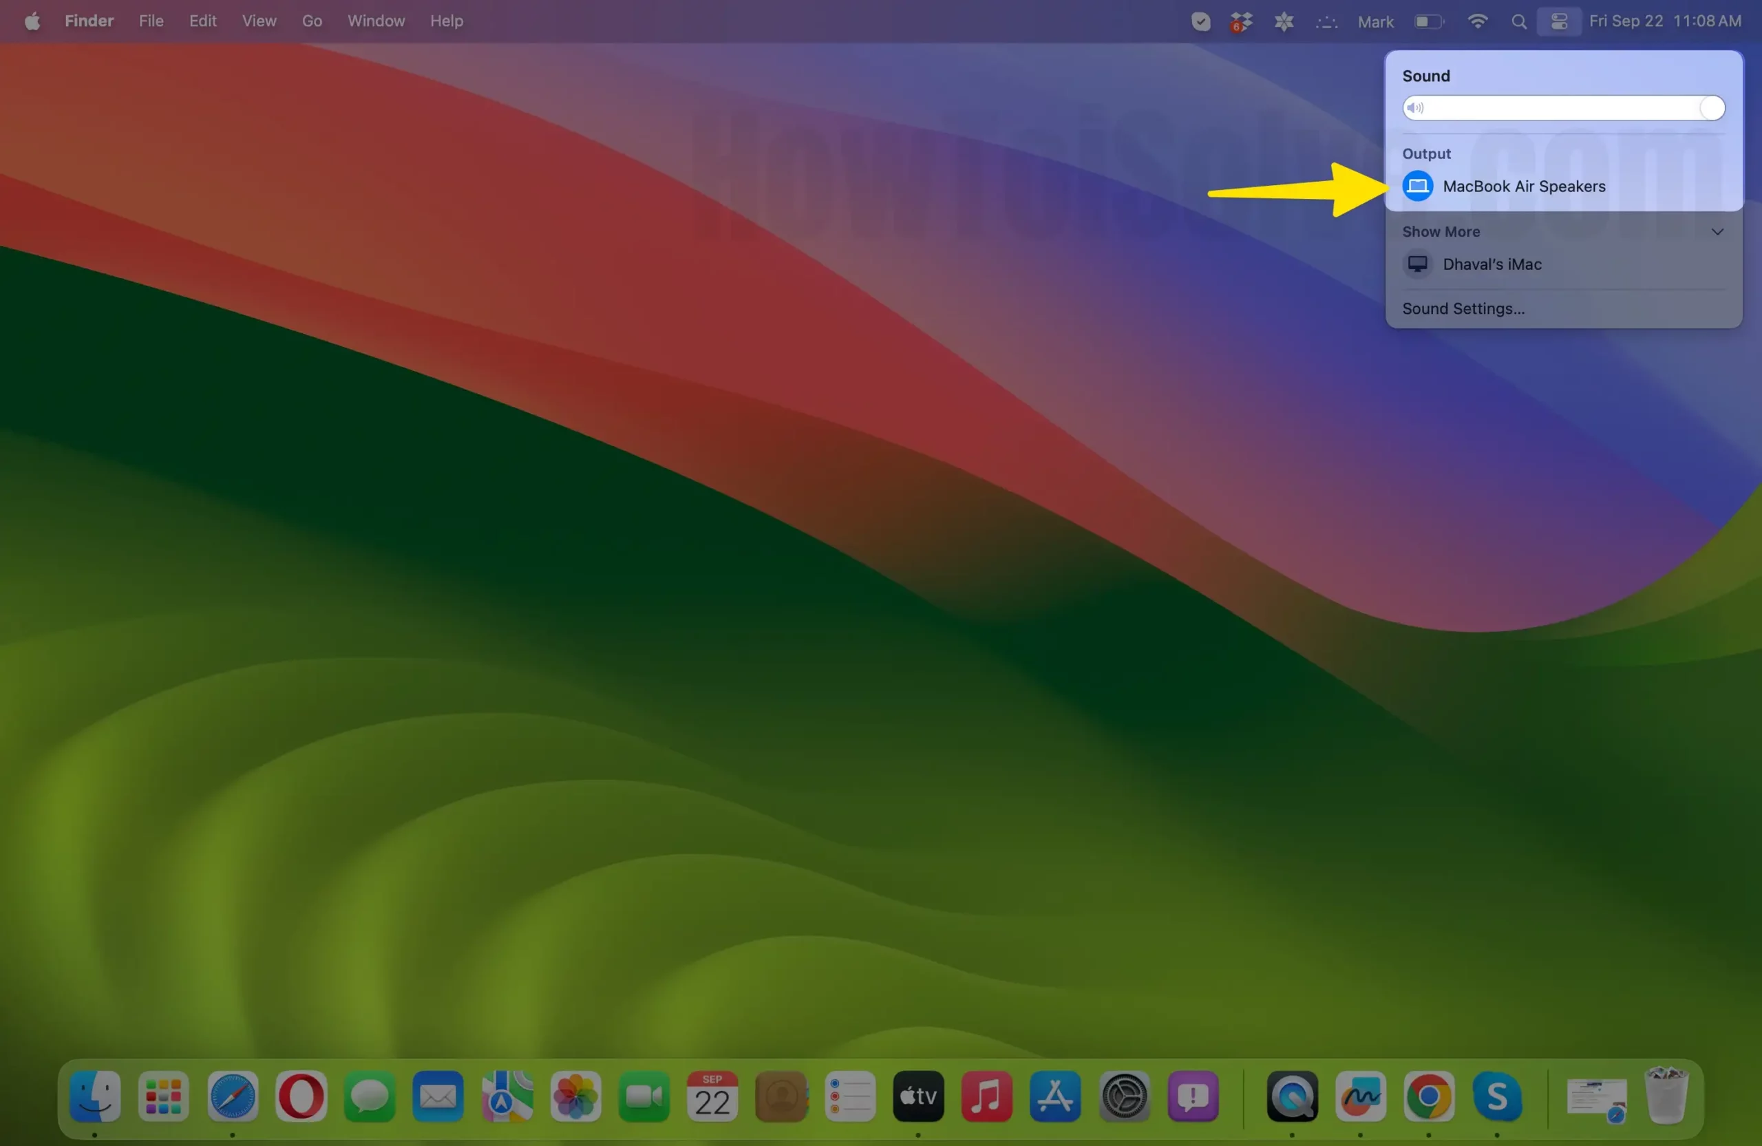Open the Spotlight search icon
The height and width of the screenshot is (1146, 1762).
[1518, 21]
